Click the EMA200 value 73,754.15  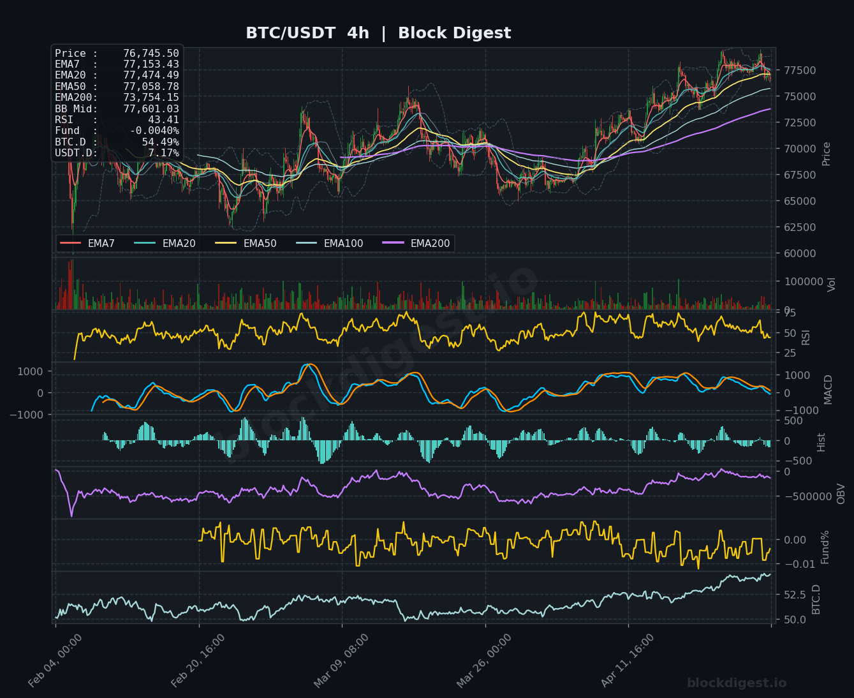[x=151, y=98]
